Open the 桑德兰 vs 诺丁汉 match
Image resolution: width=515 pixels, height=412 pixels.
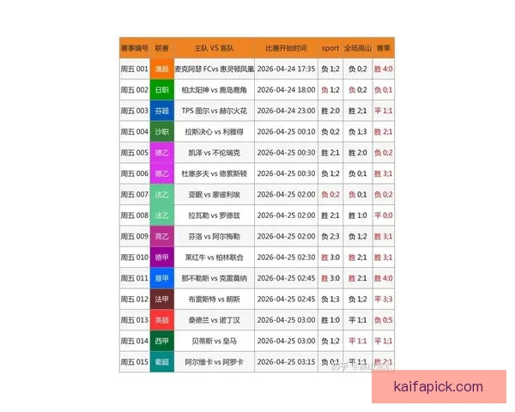click(214, 320)
